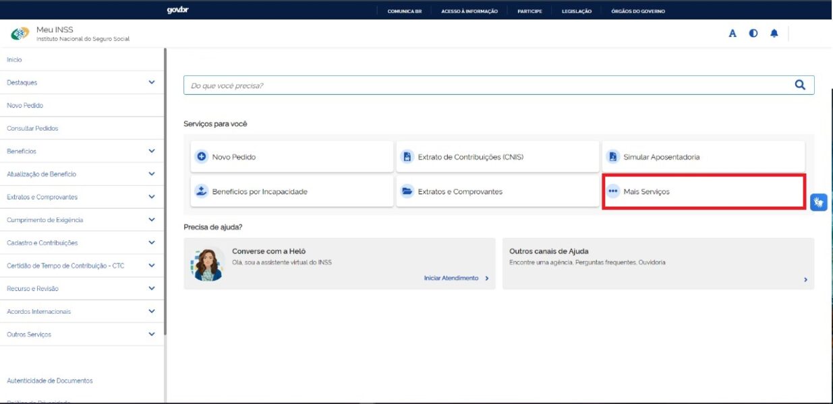Click the search magnifier icon
This screenshot has width=833, height=404.
click(800, 85)
